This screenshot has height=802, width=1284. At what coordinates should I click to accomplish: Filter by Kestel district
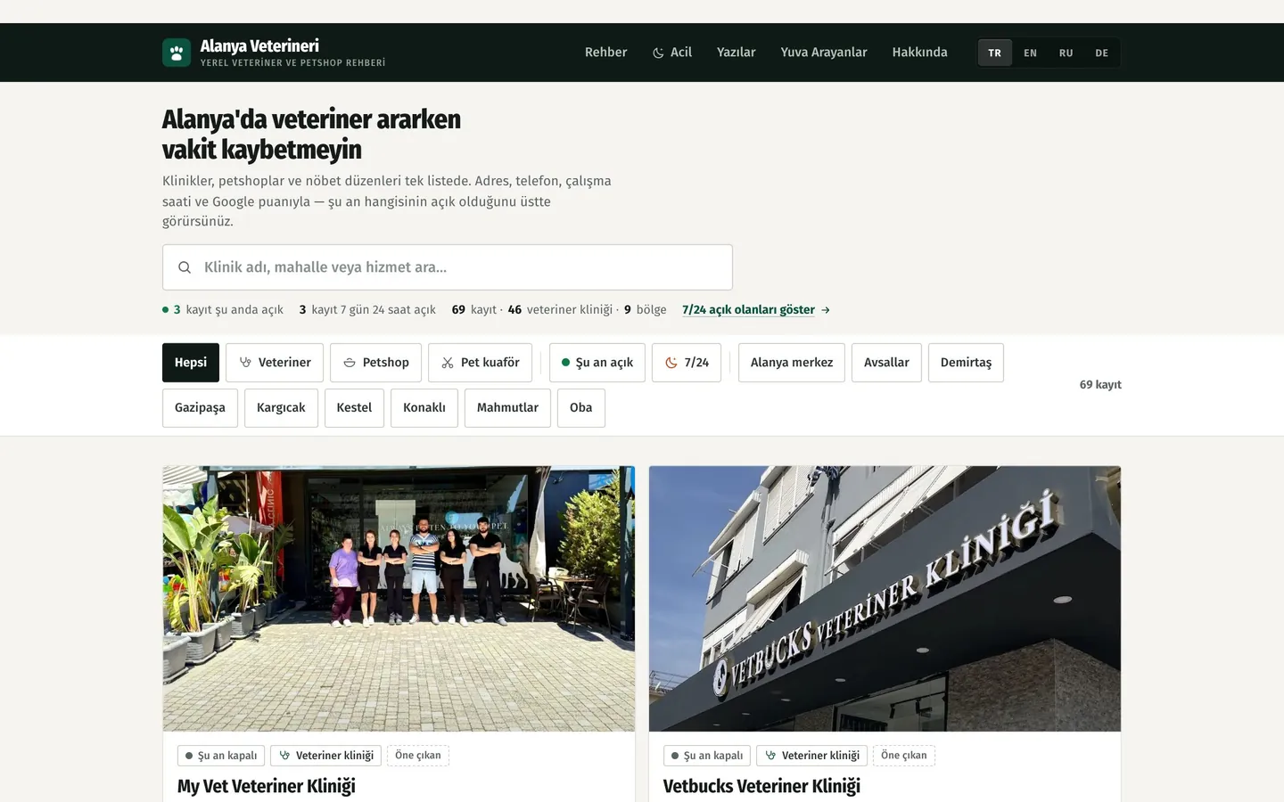click(x=354, y=408)
